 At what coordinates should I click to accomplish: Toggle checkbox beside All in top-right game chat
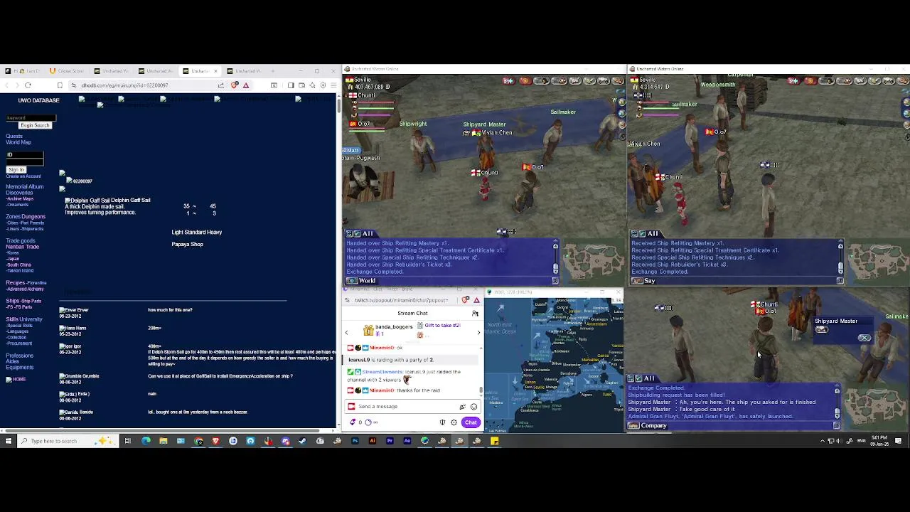(642, 234)
